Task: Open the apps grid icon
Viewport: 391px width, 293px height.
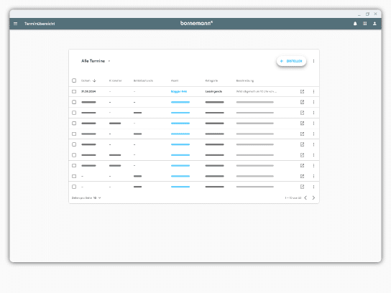Action: click(365, 24)
